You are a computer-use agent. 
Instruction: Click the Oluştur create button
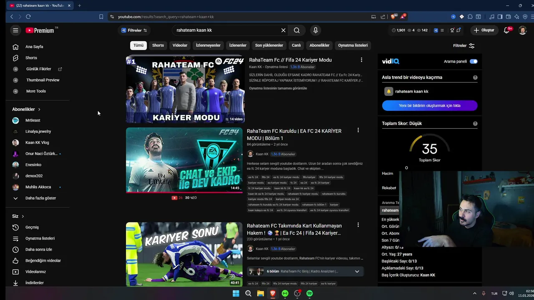point(484,30)
